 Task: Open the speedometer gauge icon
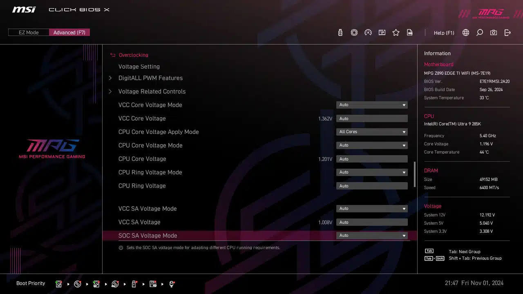click(x=368, y=33)
